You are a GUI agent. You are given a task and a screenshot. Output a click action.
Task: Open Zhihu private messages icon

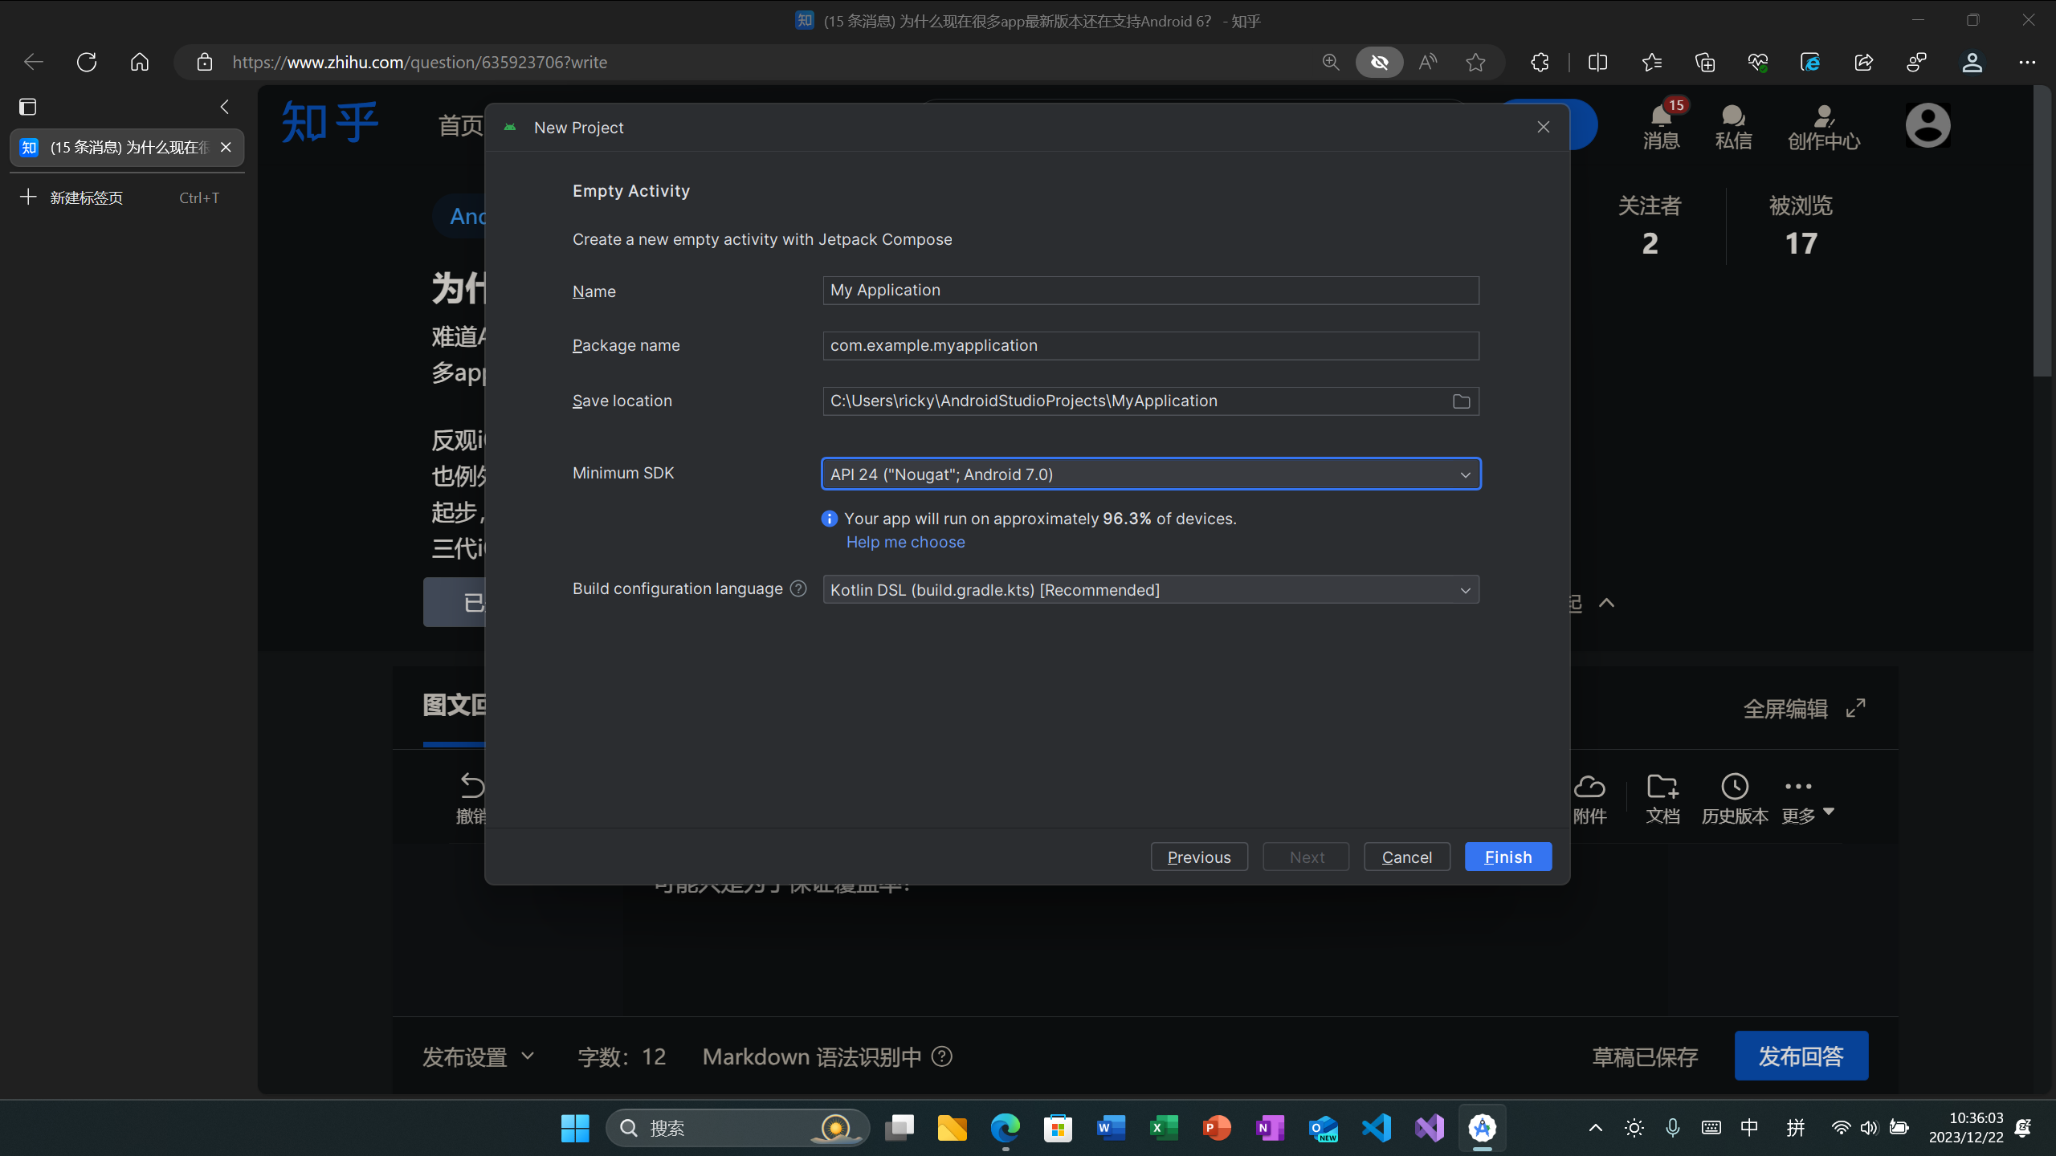[x=1732, y=118]
